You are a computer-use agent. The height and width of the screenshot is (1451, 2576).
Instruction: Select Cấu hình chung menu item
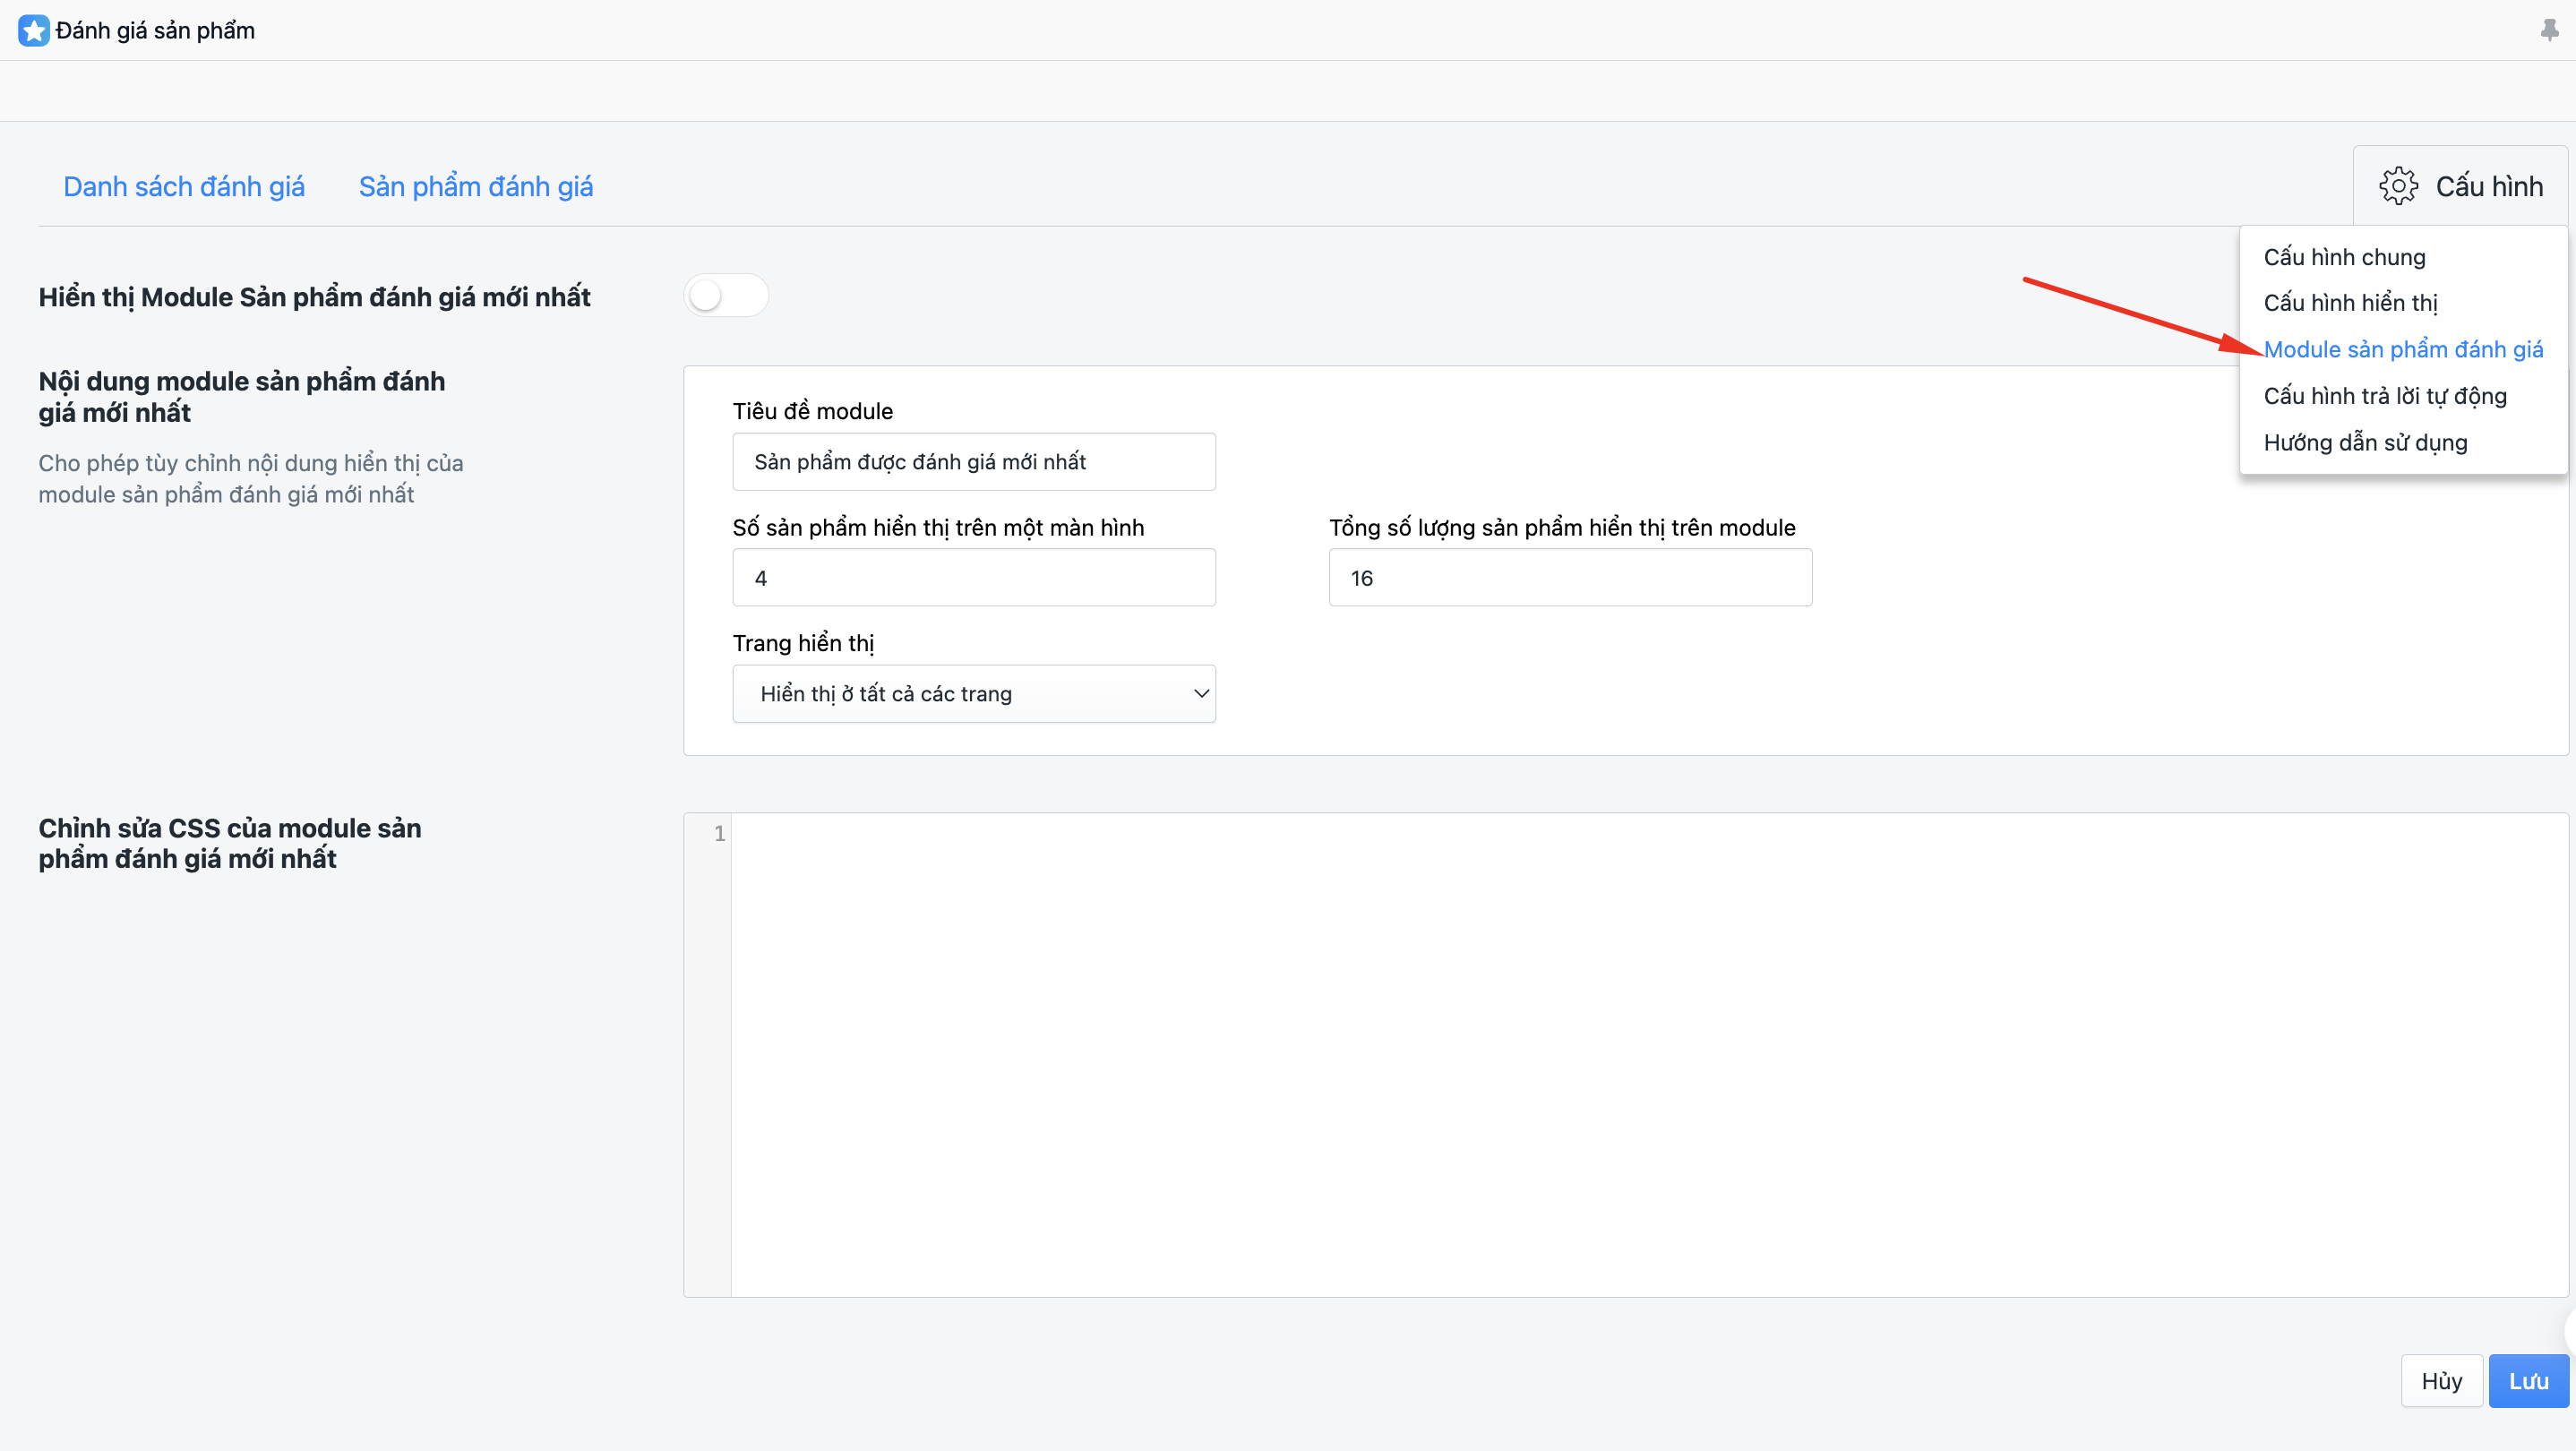[x=2344, y=257]
